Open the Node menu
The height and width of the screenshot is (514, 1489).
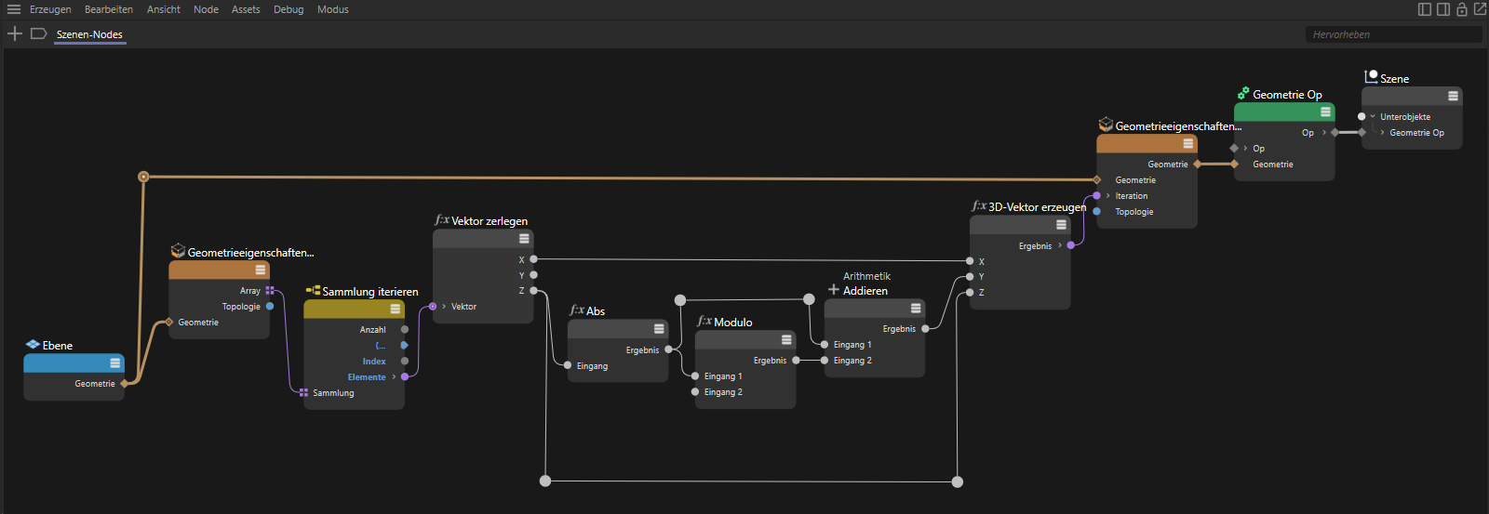point(207,9)
